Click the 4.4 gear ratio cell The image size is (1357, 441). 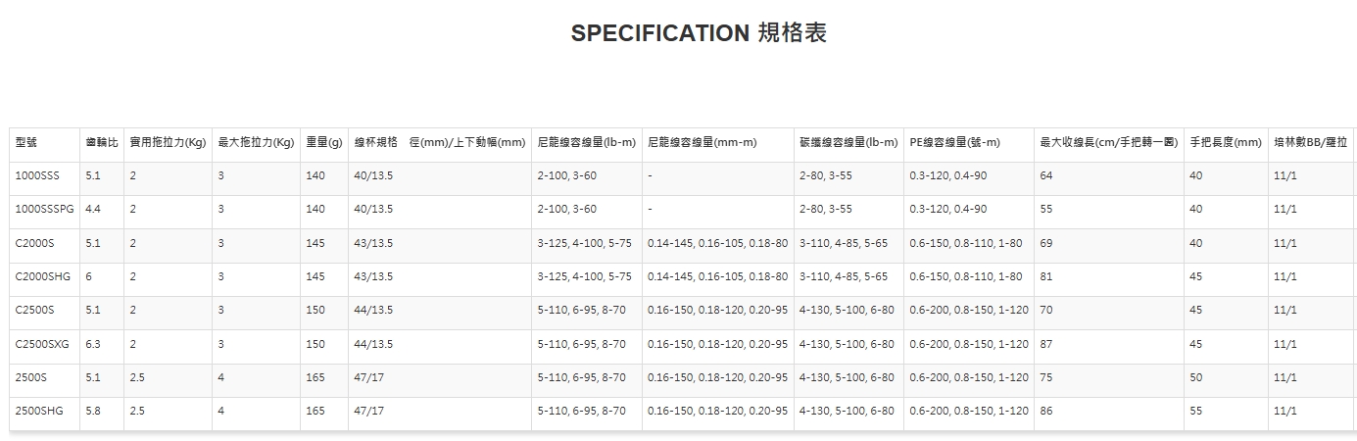(x=93, y=210)
